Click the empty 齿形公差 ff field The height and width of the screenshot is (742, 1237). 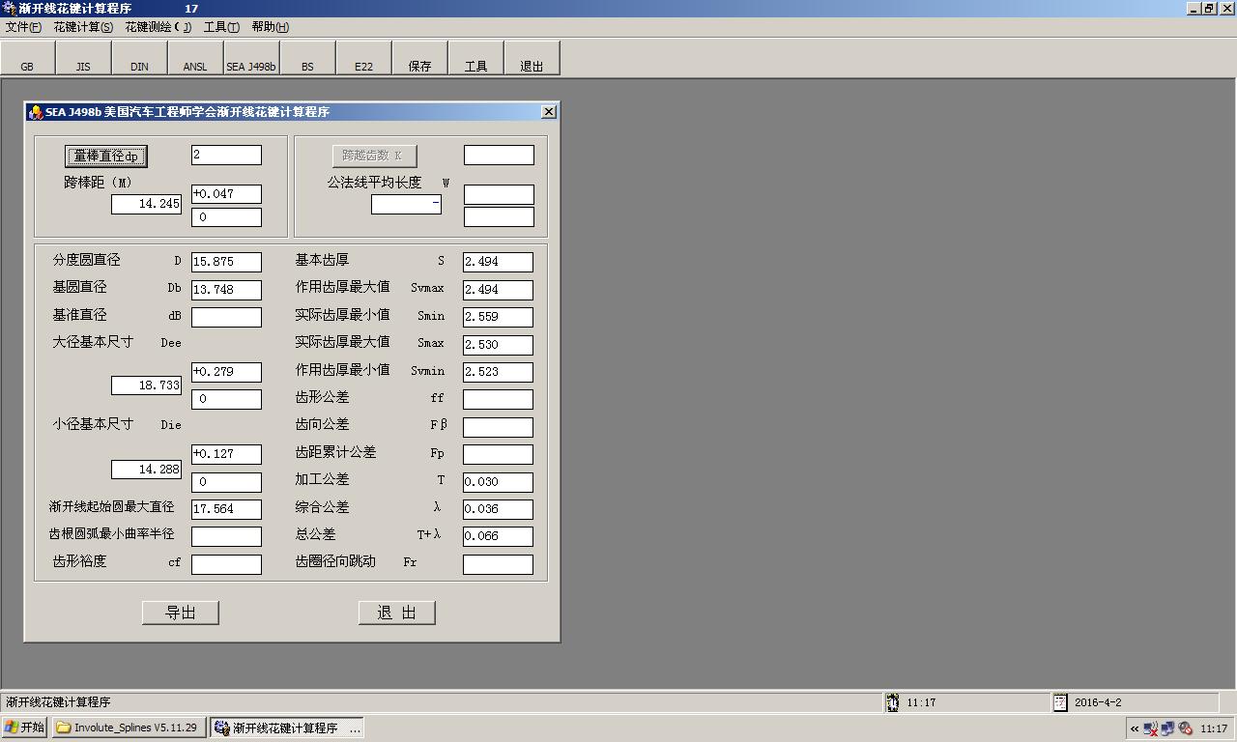[498, 399]
